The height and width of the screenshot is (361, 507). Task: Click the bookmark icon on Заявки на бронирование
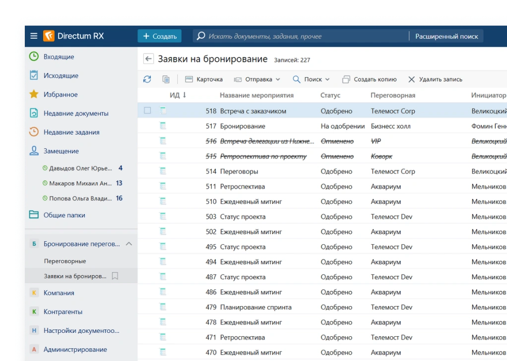click(x=115, y=276)
